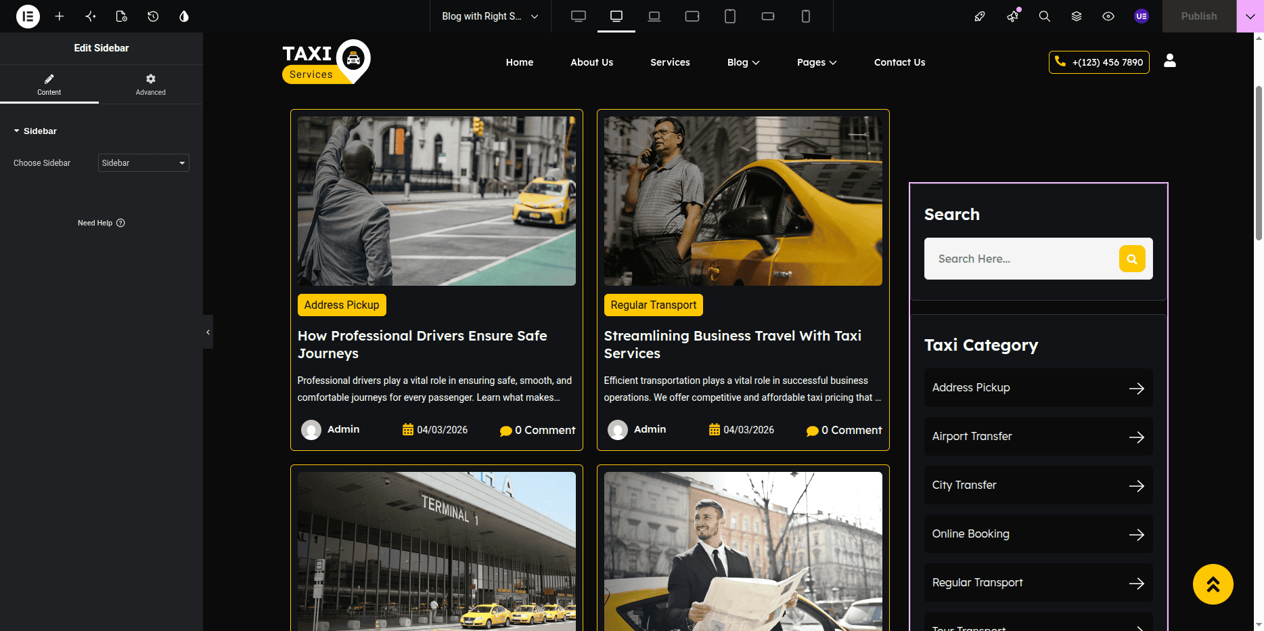Open the What's New notifications icon

point(1013,16)
